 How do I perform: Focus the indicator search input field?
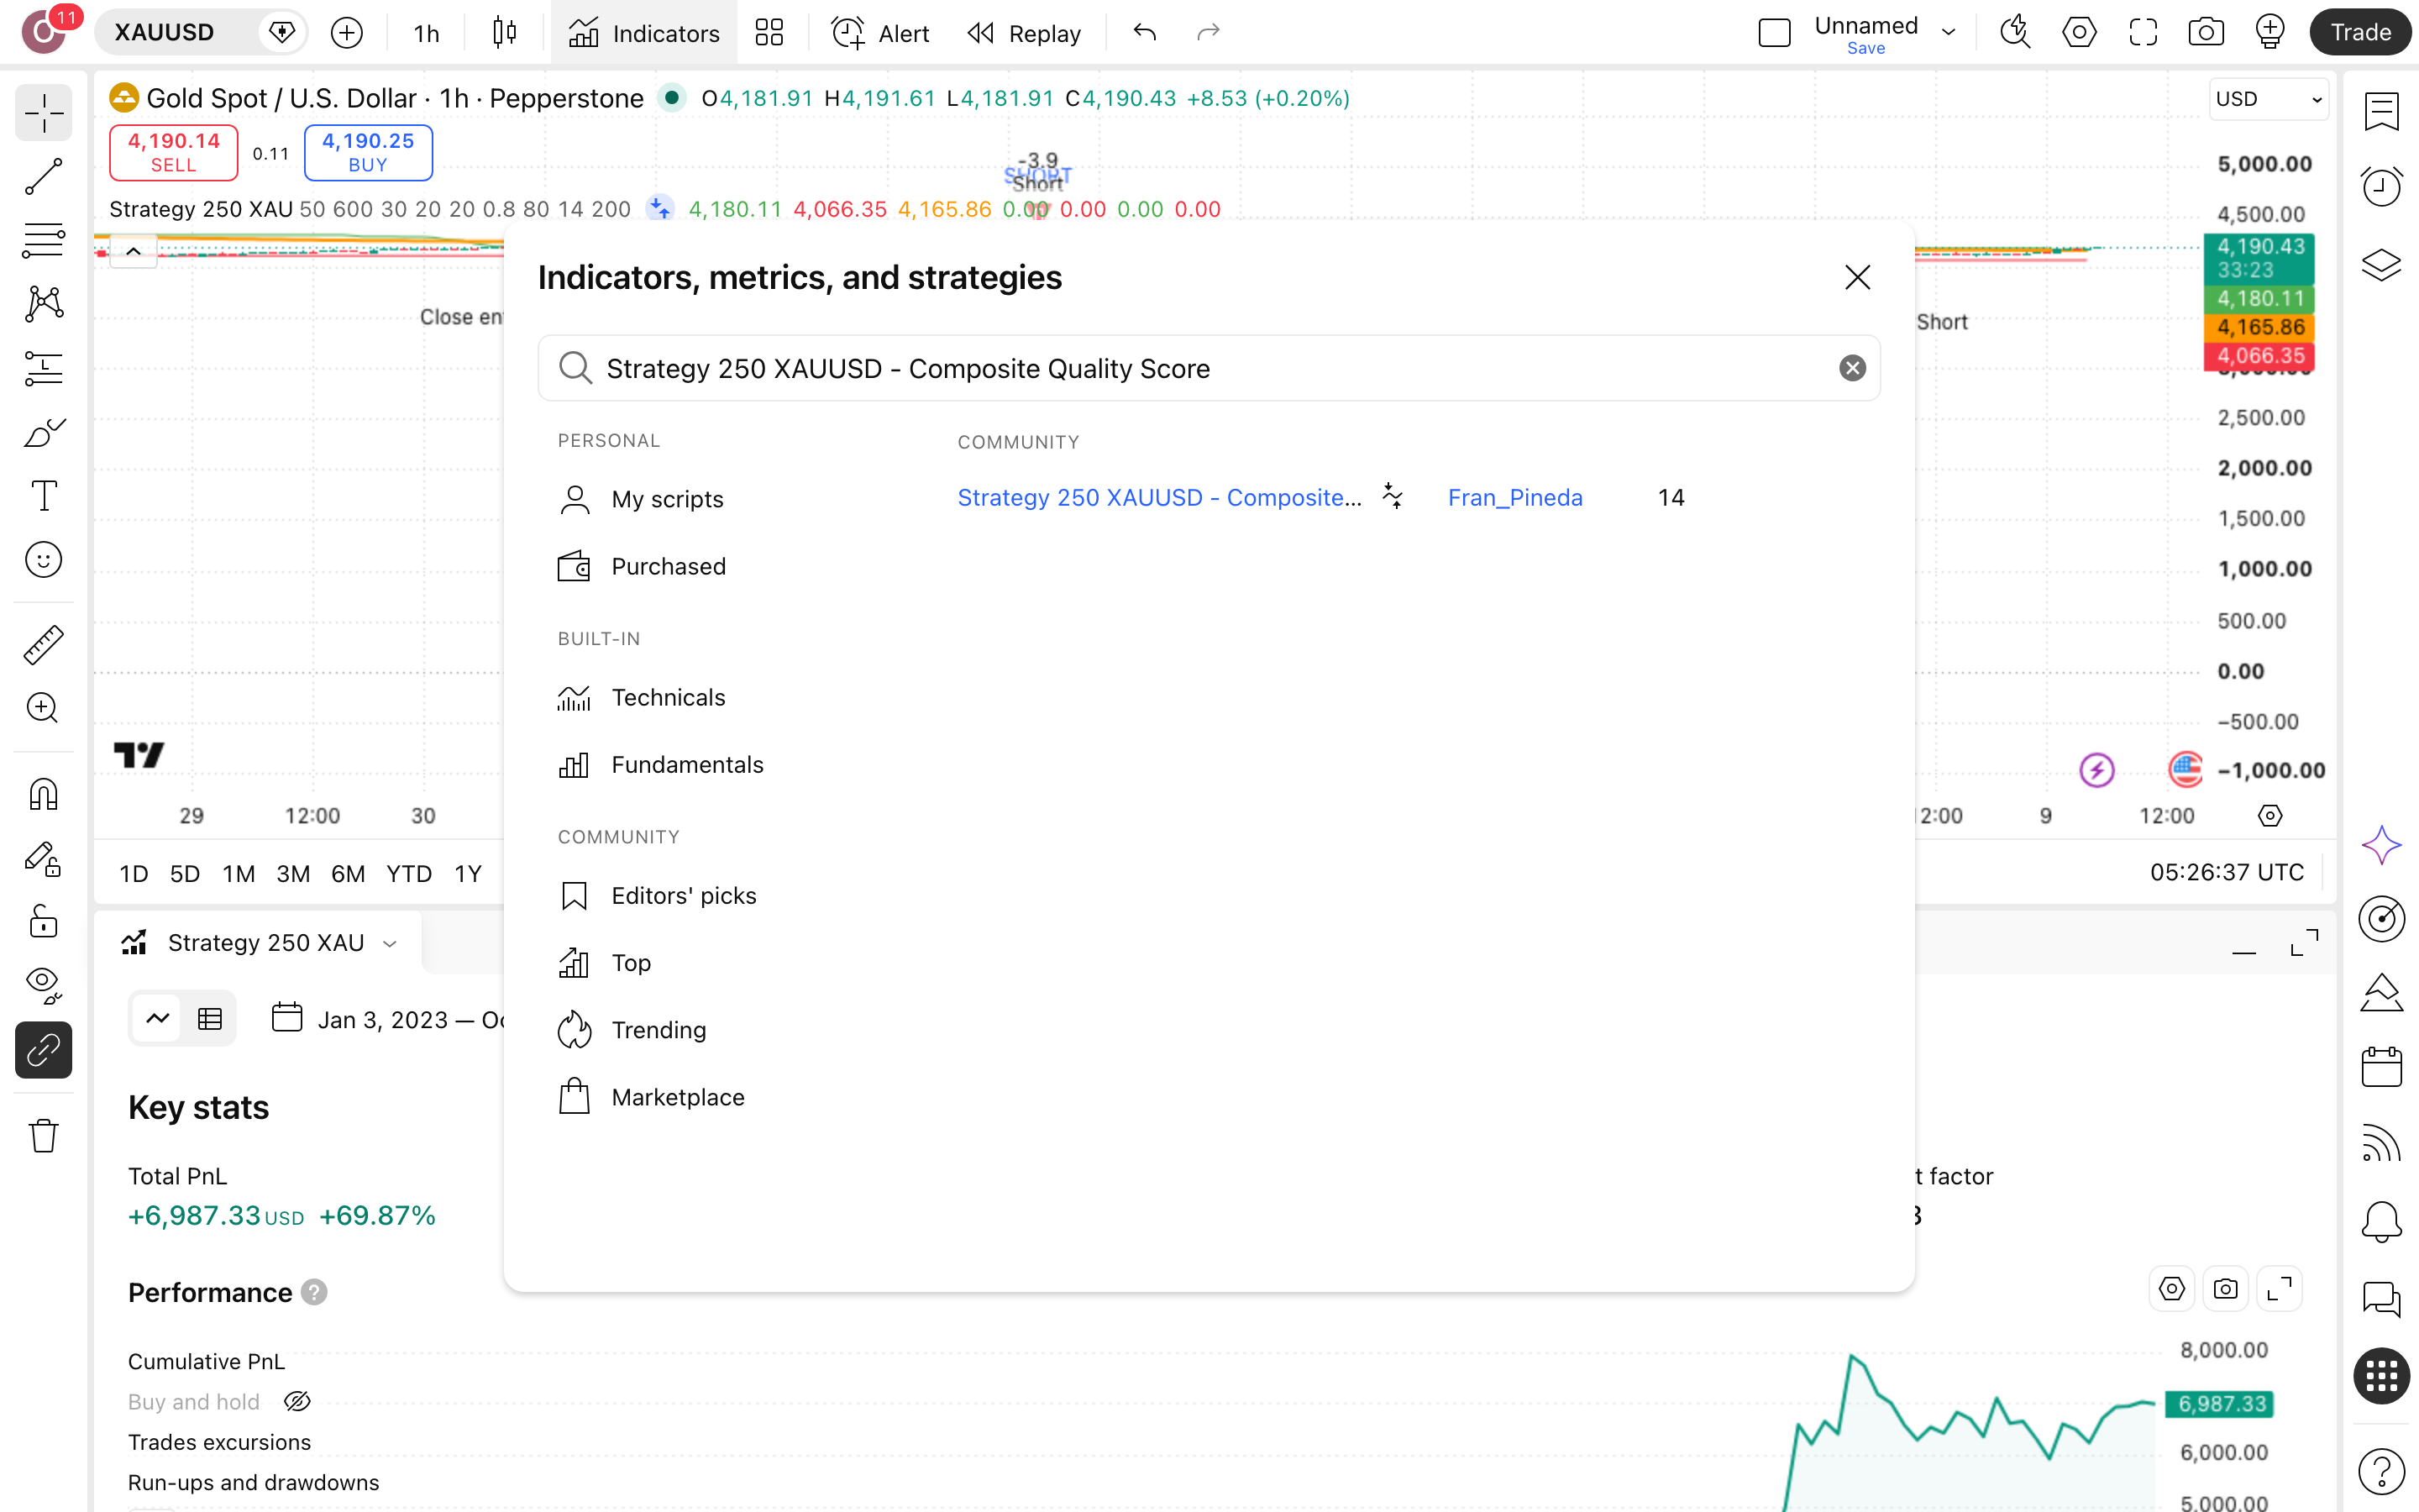pos(1209,368)
